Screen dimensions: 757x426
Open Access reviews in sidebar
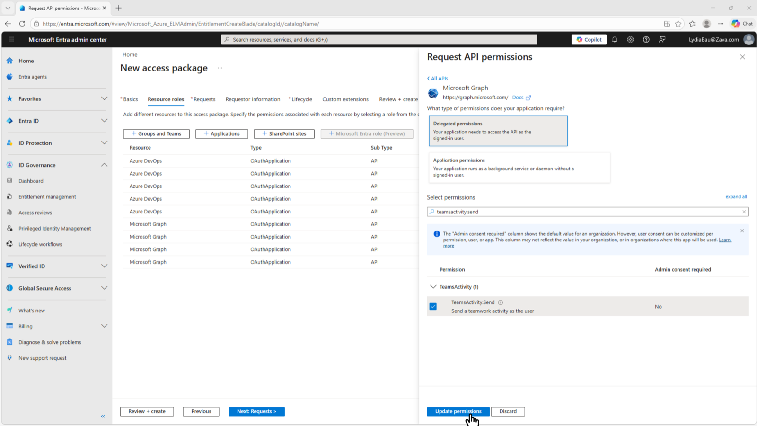click(35, 213)
